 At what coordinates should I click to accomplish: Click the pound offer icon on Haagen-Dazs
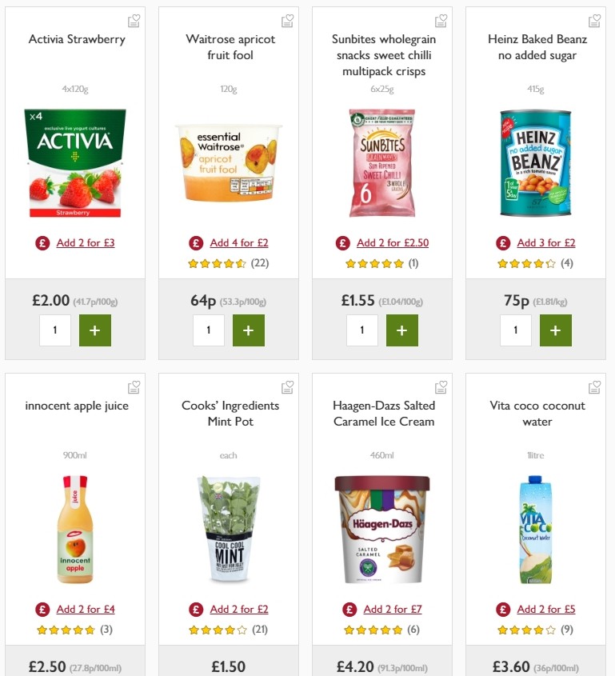point(349,609)
